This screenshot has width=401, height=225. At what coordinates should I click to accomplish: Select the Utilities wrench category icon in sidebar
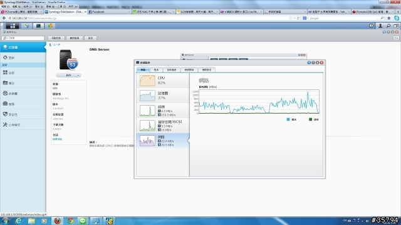(5, 124)
